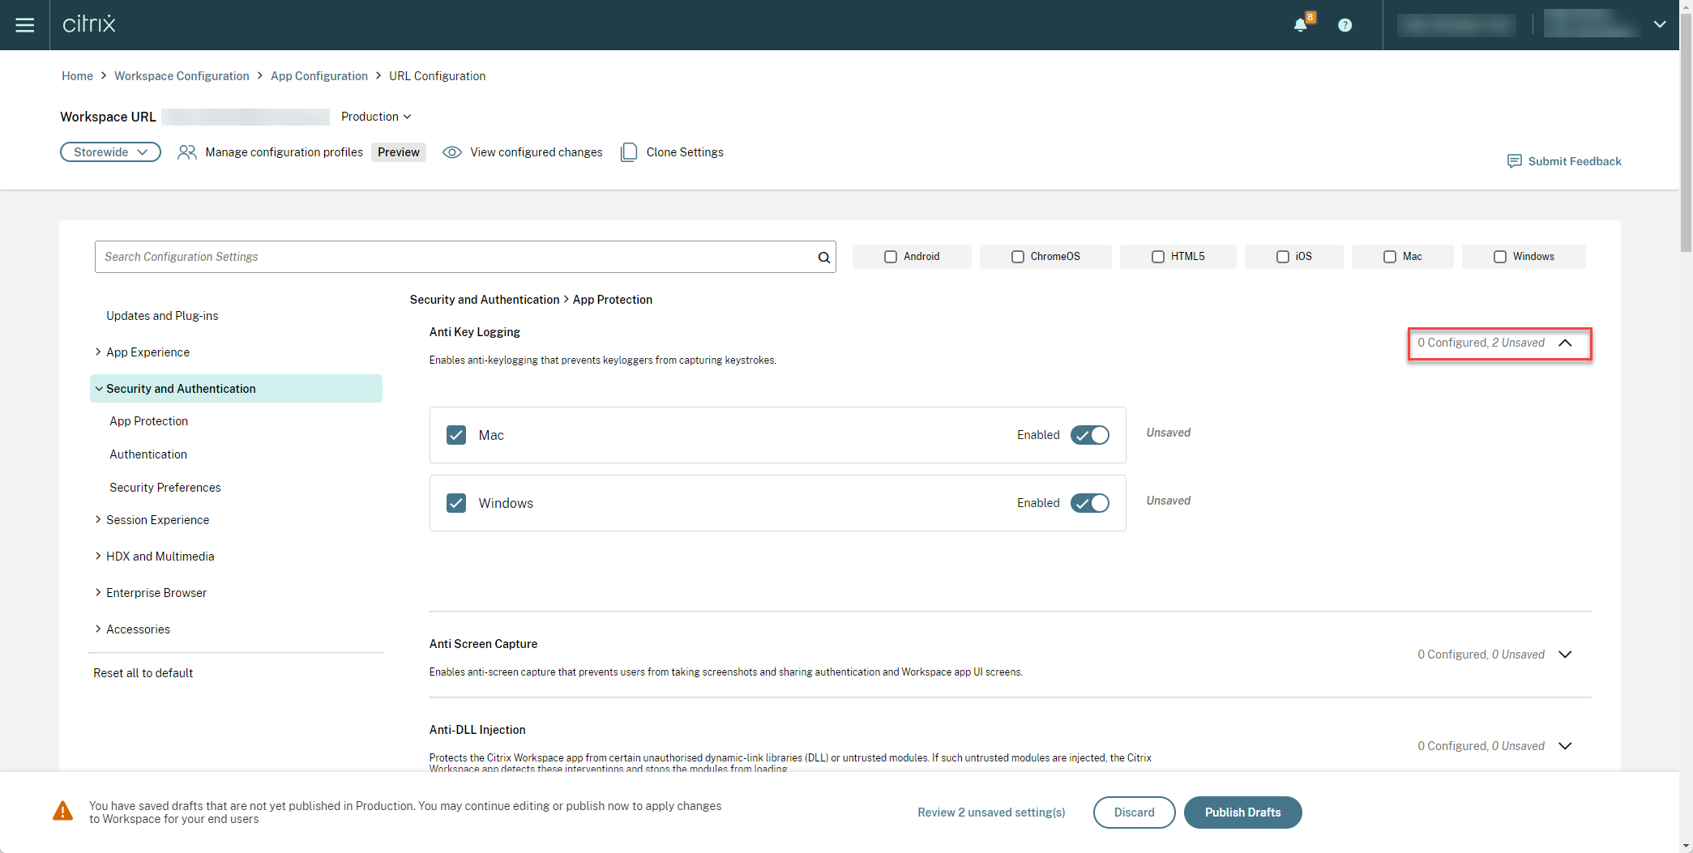The height and width of the screenshot is (853, 1693).
Task: Open the hamburger navigation menu
Action: 25,24
